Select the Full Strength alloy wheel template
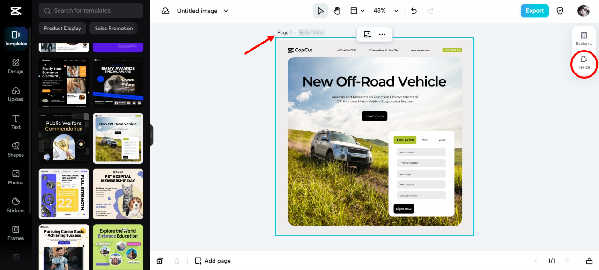This screenshot has width=599, height=270. click(x=64, y=194)
